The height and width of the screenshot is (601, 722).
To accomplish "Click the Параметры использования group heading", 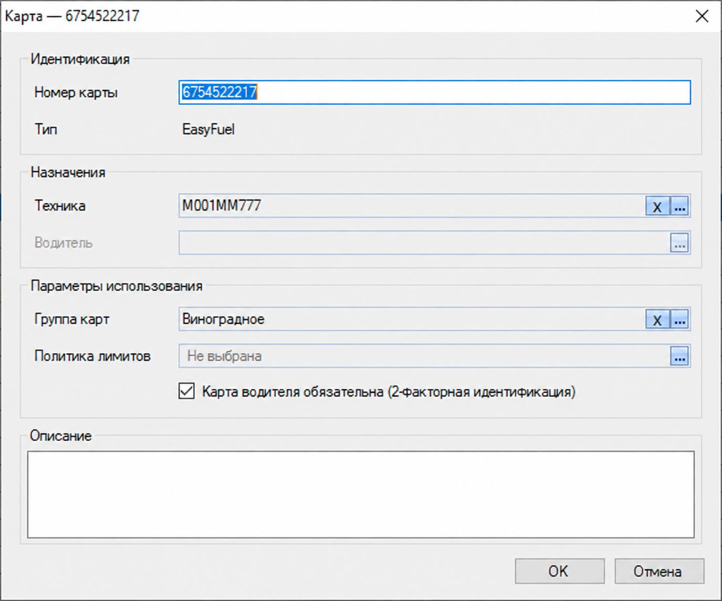I will point(117,286).
